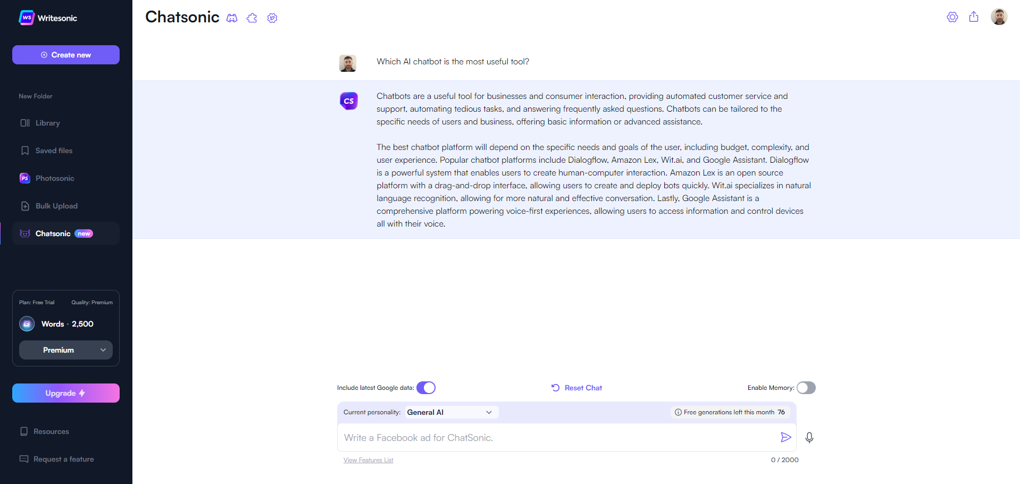Enable the Memory toggle switch
Screen dimensions: 1020x484
[806, 388]
